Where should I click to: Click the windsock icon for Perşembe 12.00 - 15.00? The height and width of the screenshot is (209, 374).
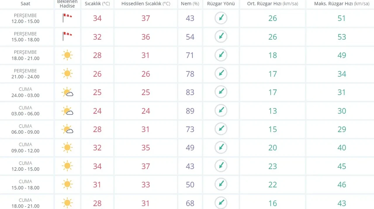[67, 18]
